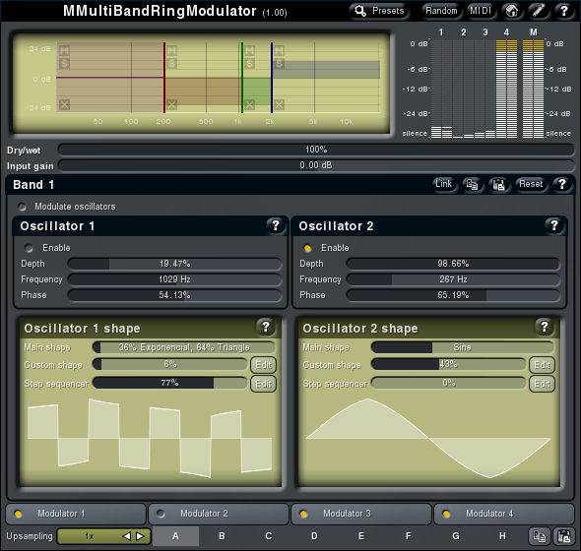Copy A-H preset slot using bottom copy icon
The image size is (581, 551).
click(539, 536)
